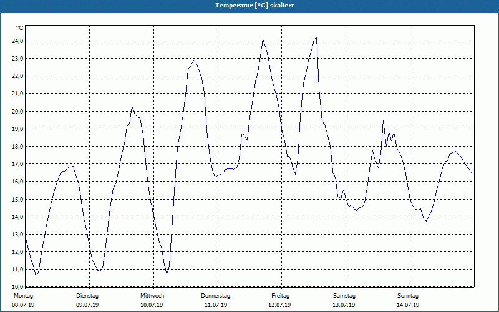Click the Donnerstag day label

click(215, 296)
